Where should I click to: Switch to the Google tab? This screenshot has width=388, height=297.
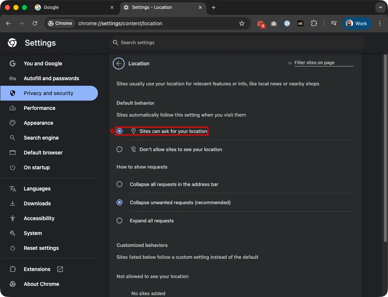(x=74, y=7)
